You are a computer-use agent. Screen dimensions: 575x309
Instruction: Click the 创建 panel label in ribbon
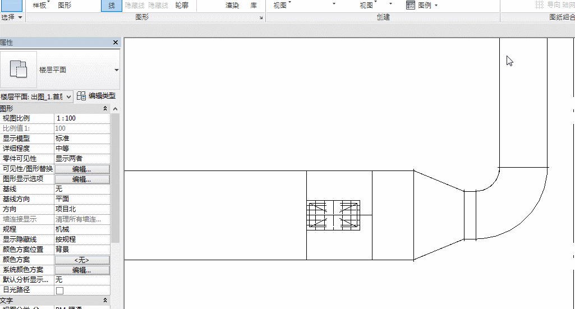click(383, 17)
